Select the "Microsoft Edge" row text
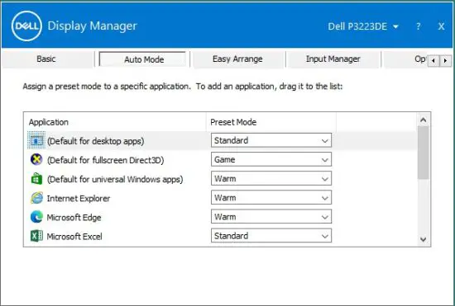This screenshot has height=306, width=455. coord(74,218)
